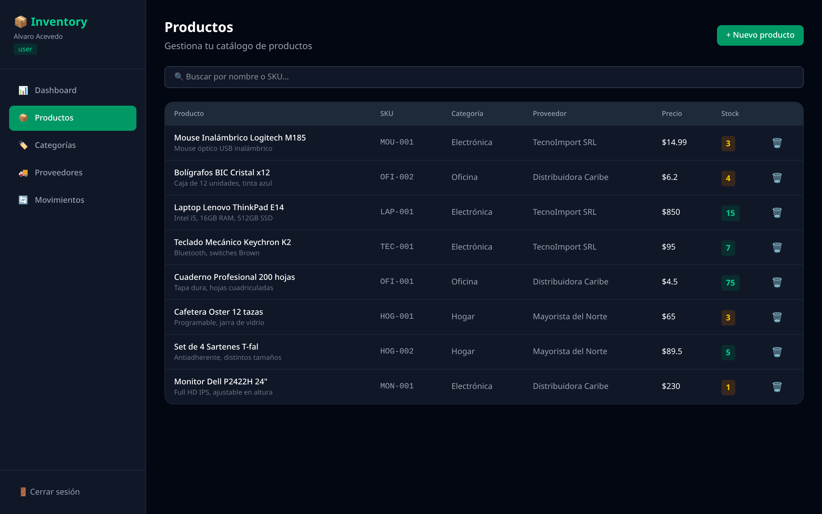The height and width of the screenshot is (514, 822).
Task: Delete the Laptop Lenovo ThinkPad E14 row
Action: coord(777,212)
